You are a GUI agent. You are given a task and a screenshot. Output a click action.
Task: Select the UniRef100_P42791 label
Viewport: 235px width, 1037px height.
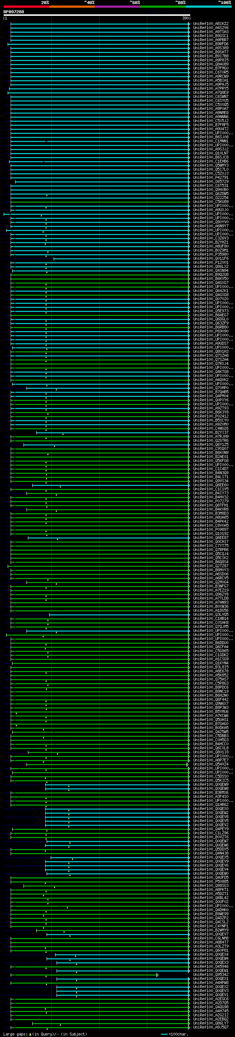(211, 178)
